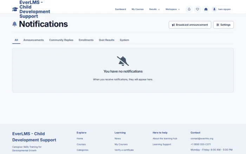Open the footer My Courses link

(x=121, y=144)
